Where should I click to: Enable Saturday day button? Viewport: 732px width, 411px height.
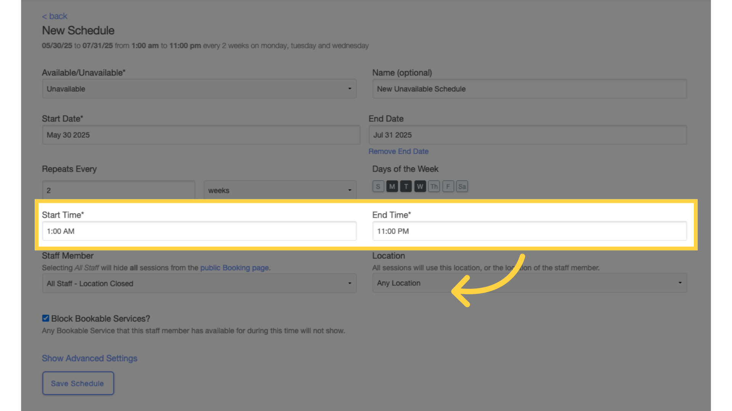pos(462,186)
